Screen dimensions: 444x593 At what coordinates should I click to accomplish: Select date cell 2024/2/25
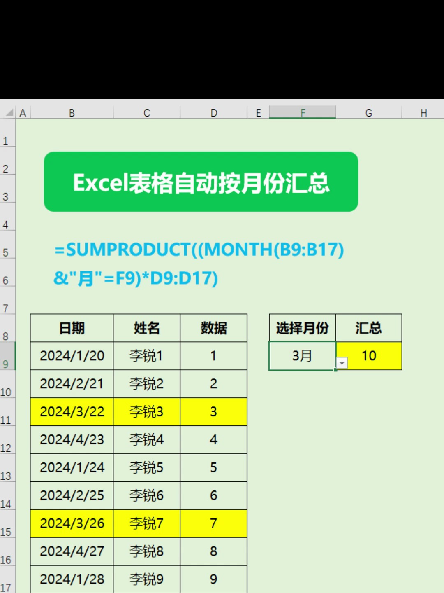72,496
